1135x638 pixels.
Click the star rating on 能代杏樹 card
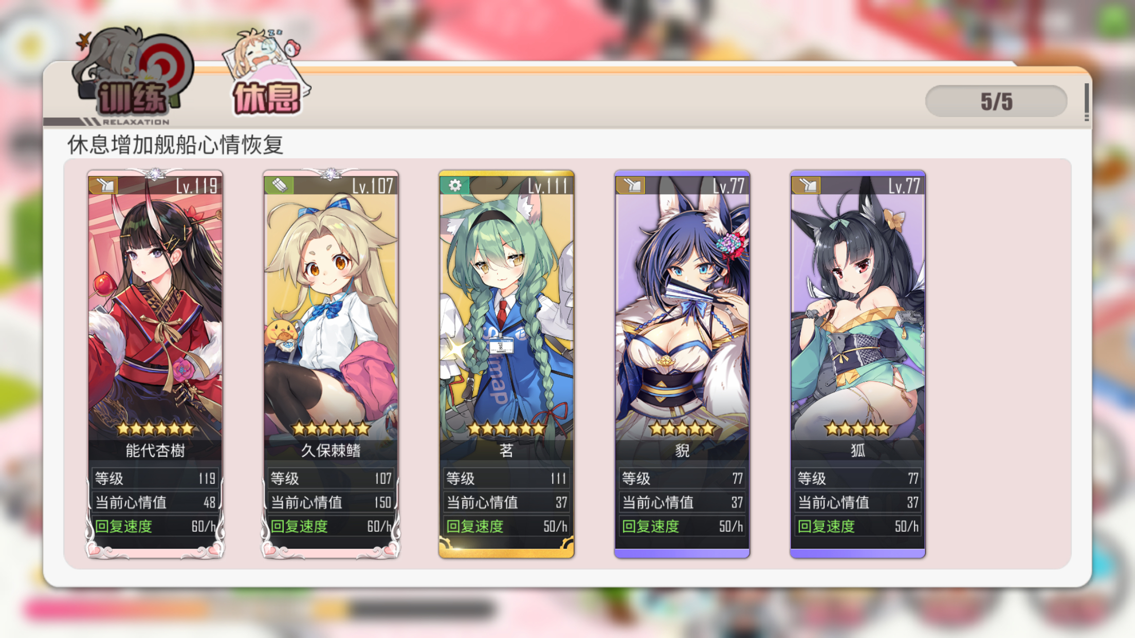click(x=155, y=428)
